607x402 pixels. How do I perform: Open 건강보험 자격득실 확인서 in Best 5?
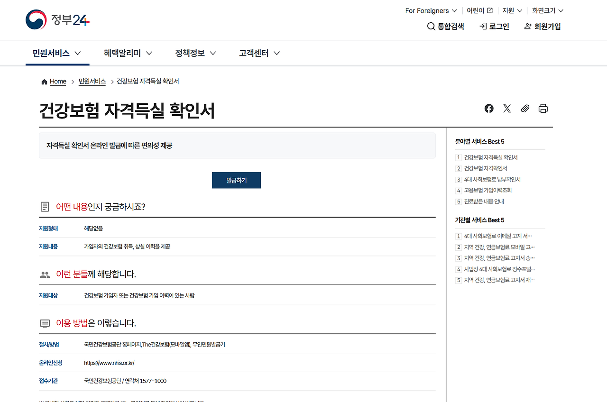tap(491, 157)
